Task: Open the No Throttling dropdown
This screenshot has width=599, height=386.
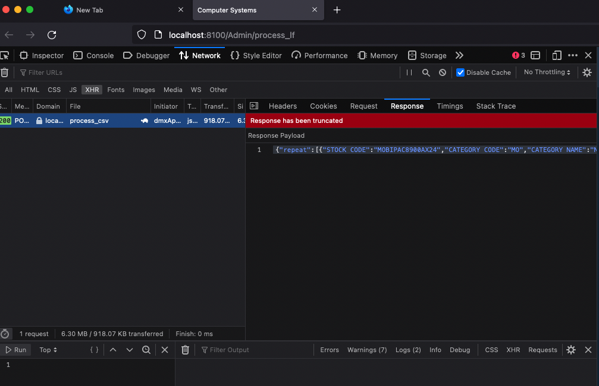Action: 547,72
